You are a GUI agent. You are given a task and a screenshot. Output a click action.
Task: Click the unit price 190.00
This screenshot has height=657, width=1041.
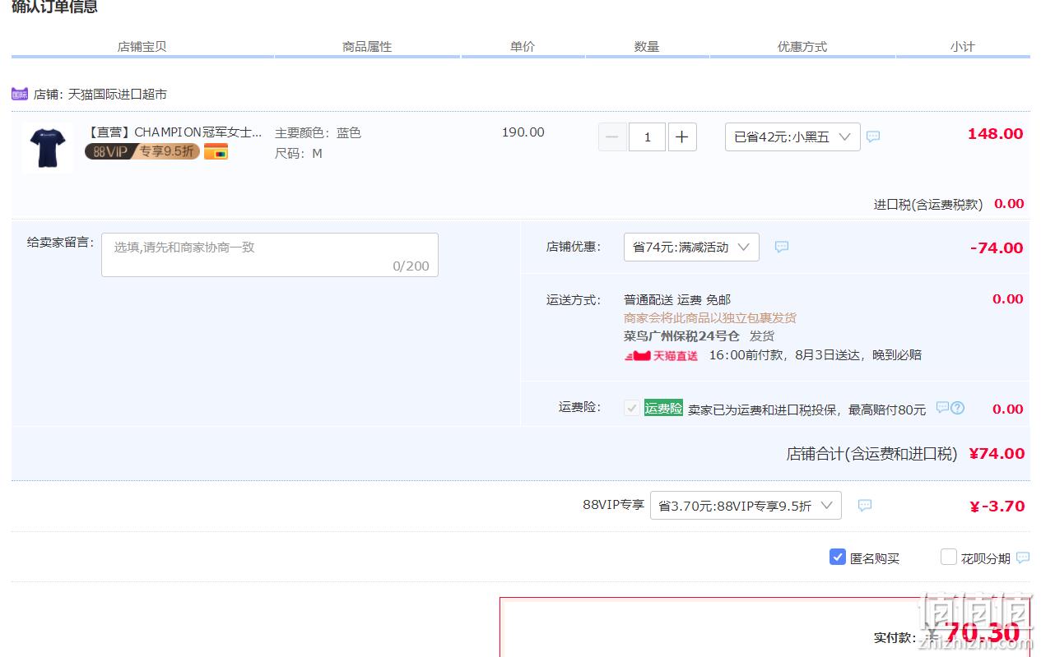(x=523, y=132)
